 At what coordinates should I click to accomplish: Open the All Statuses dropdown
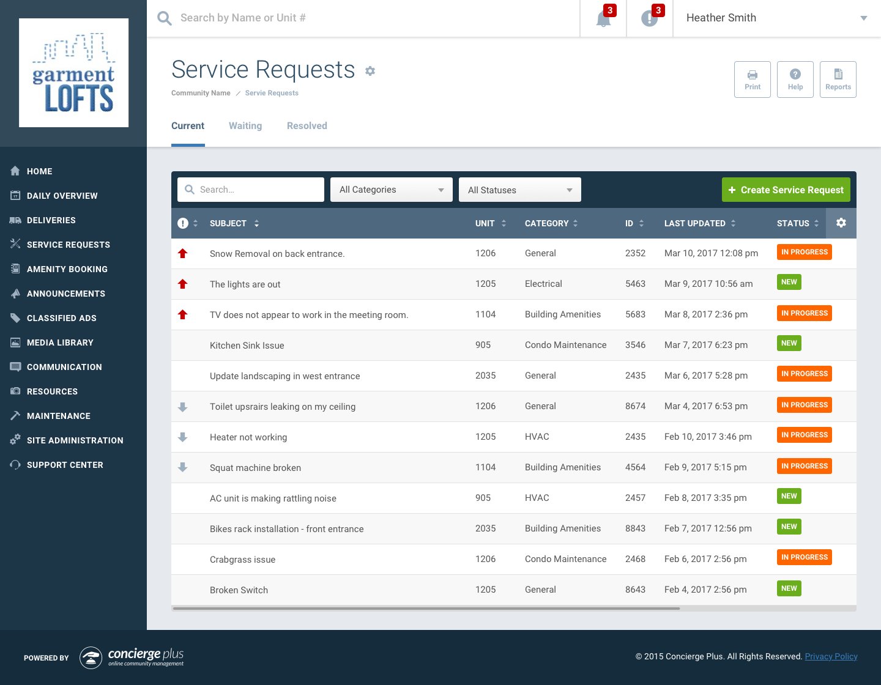pyautogui.click(x=519, y=190)
